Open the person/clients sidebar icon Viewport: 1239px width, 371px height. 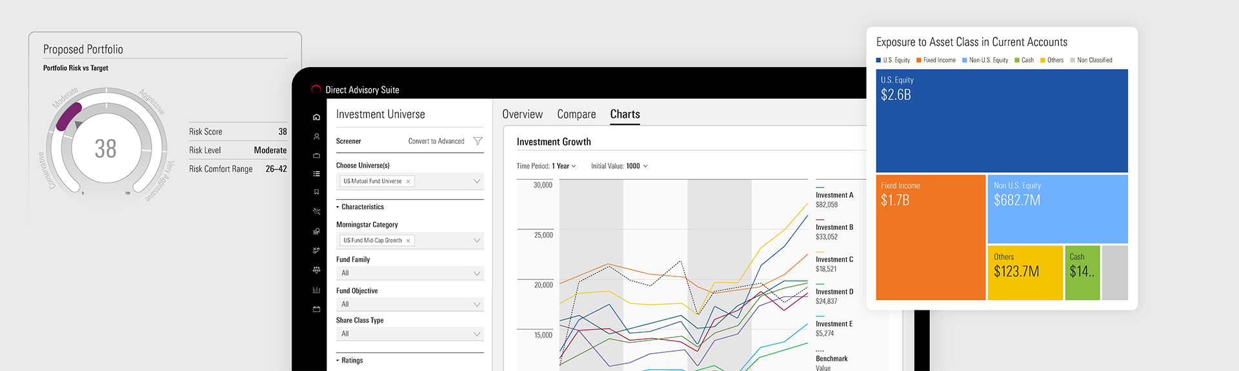coord(316,137)
